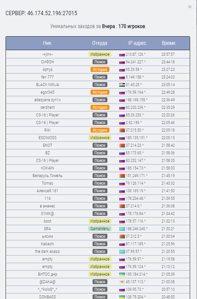Click the Russian flag beside IP 213.87.126.*

coord(122,54)
